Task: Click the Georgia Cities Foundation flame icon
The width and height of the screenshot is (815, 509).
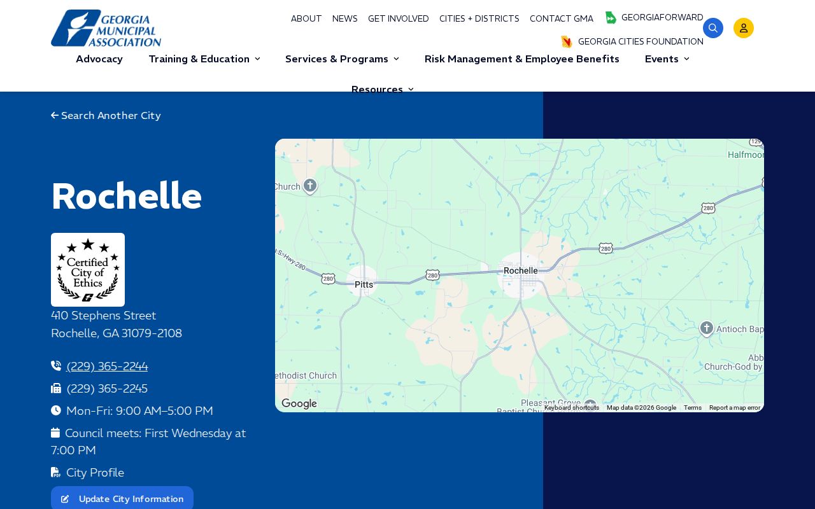Action: click(x=567, y=42)
